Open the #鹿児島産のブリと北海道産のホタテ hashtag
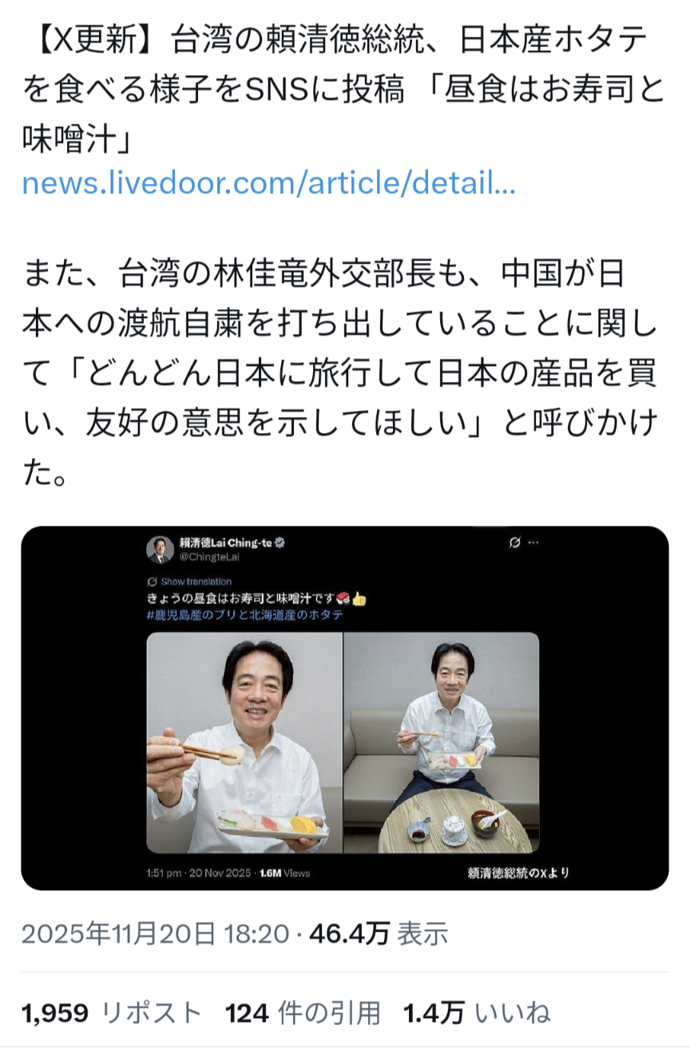 coord(246,615)
